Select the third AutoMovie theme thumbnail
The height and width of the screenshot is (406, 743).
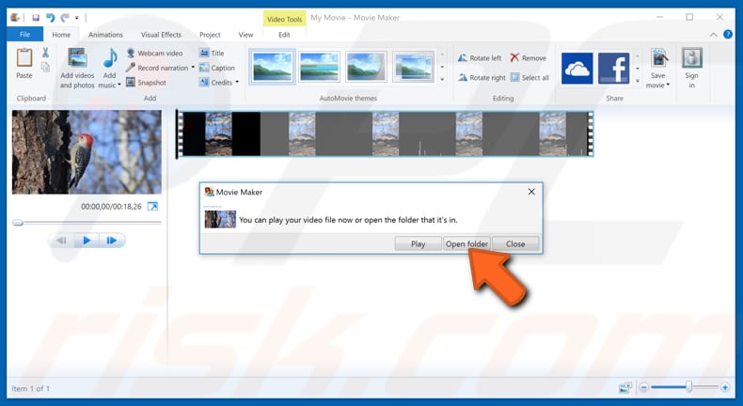click(x=366, y=67)
